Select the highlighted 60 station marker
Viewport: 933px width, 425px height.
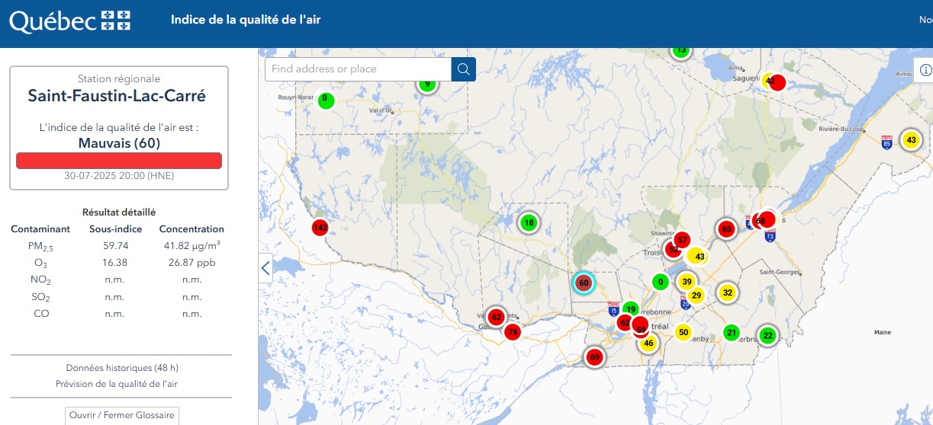tap(584, 283)
